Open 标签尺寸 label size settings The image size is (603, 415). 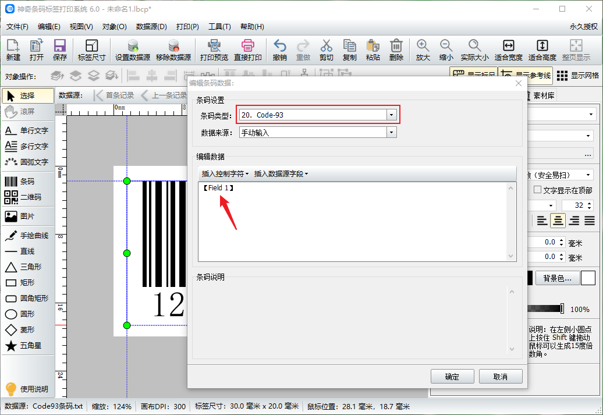pyautogui.click(x=91, y=49)
